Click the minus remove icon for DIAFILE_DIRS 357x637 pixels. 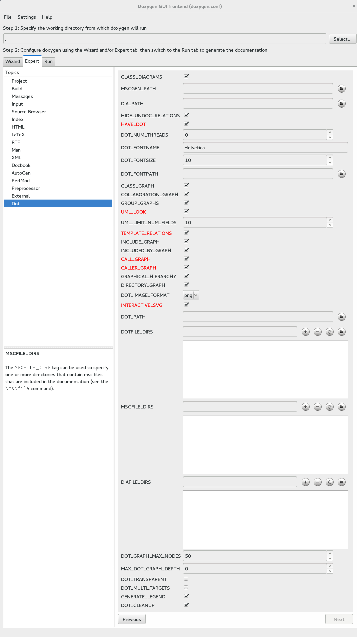tap(317, 482)
